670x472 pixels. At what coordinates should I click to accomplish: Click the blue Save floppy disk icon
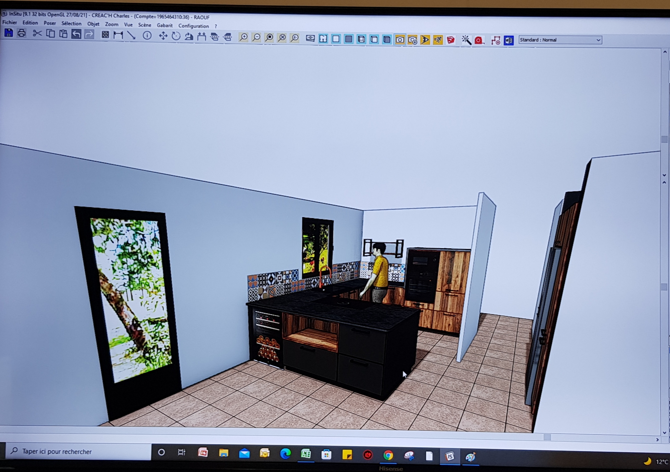coord(8,33)
